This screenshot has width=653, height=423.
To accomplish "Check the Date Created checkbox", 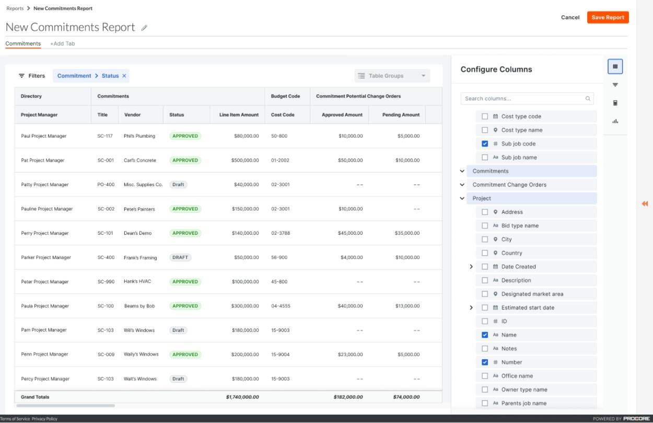I will (485, 267).
